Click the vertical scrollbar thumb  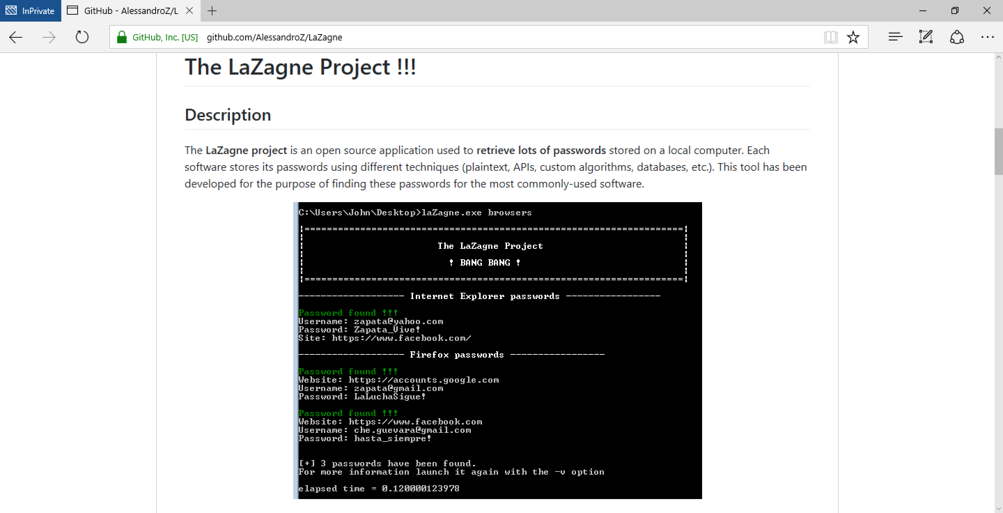(999, 151)
